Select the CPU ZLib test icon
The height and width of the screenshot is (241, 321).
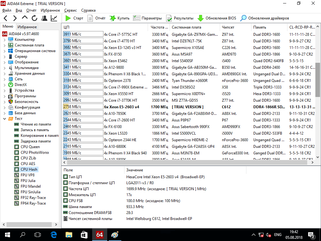click(x=17, y=158)
